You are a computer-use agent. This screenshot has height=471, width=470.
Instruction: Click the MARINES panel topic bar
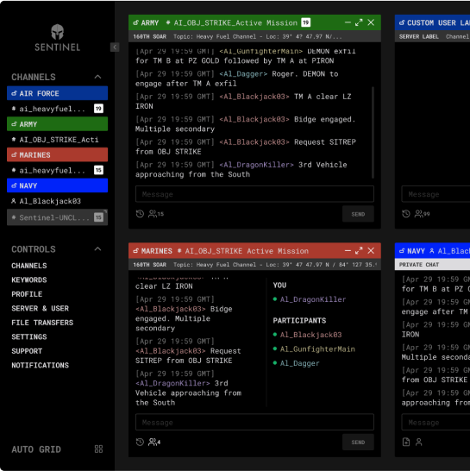[x=254, y=265]
